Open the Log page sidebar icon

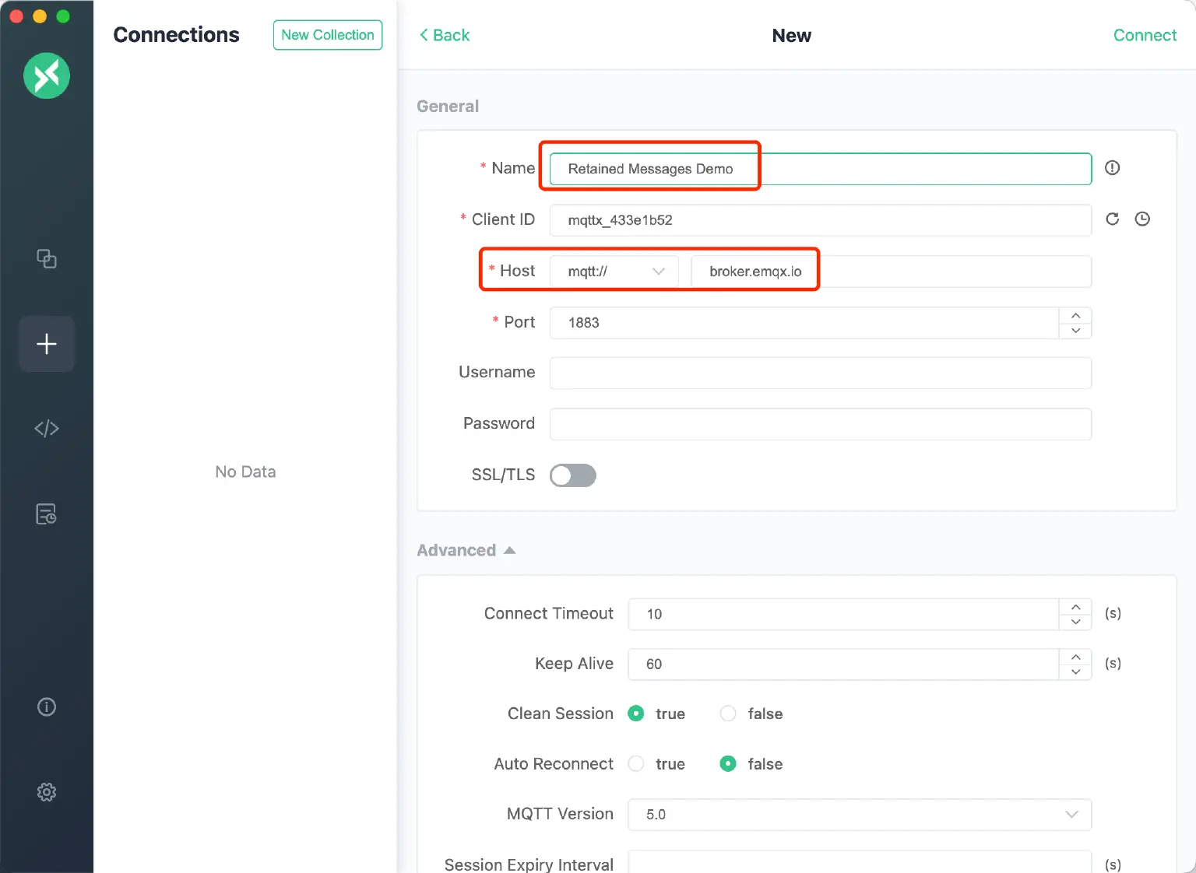(x=47, y=514)
